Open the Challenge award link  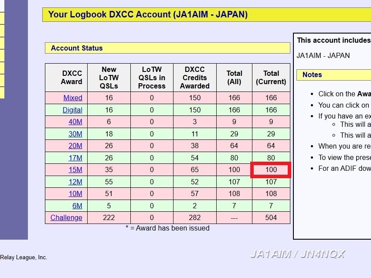[66, 217]
